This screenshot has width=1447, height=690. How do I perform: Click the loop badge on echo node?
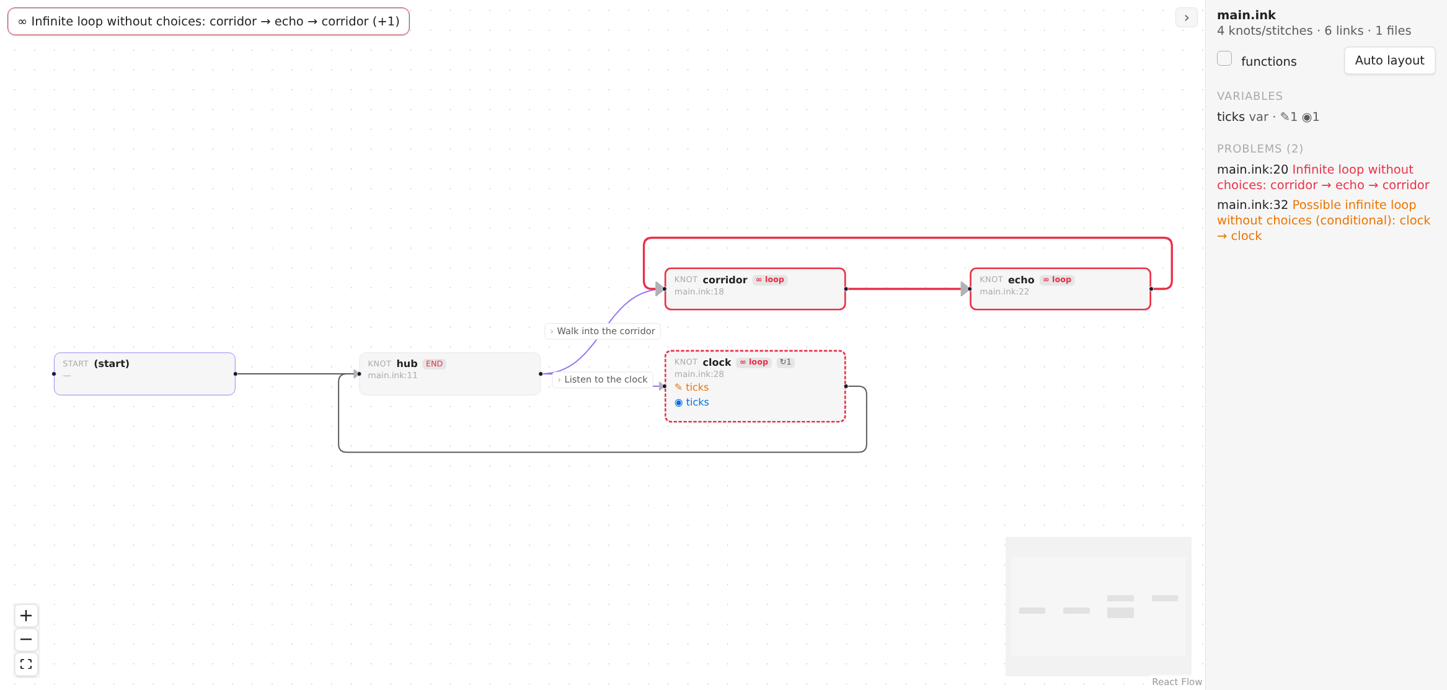[x=1057, y=280]
